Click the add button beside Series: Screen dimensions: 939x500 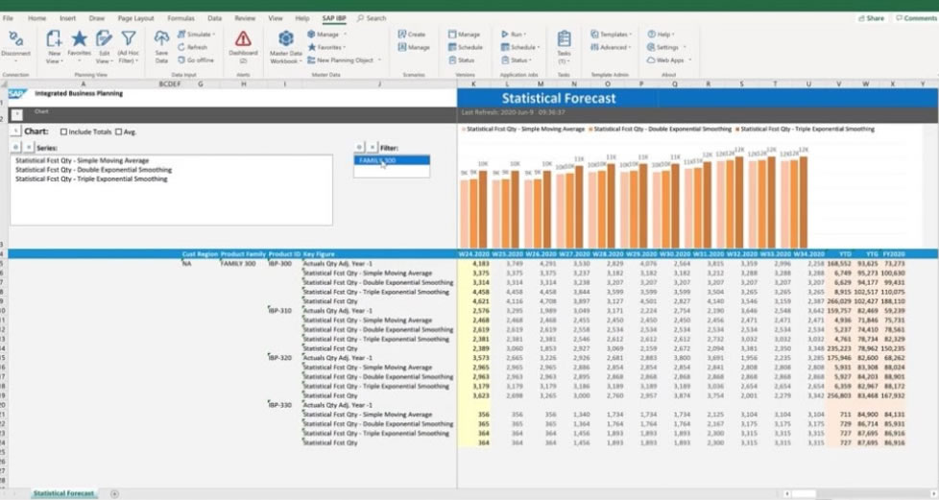[x=16, y=147]
